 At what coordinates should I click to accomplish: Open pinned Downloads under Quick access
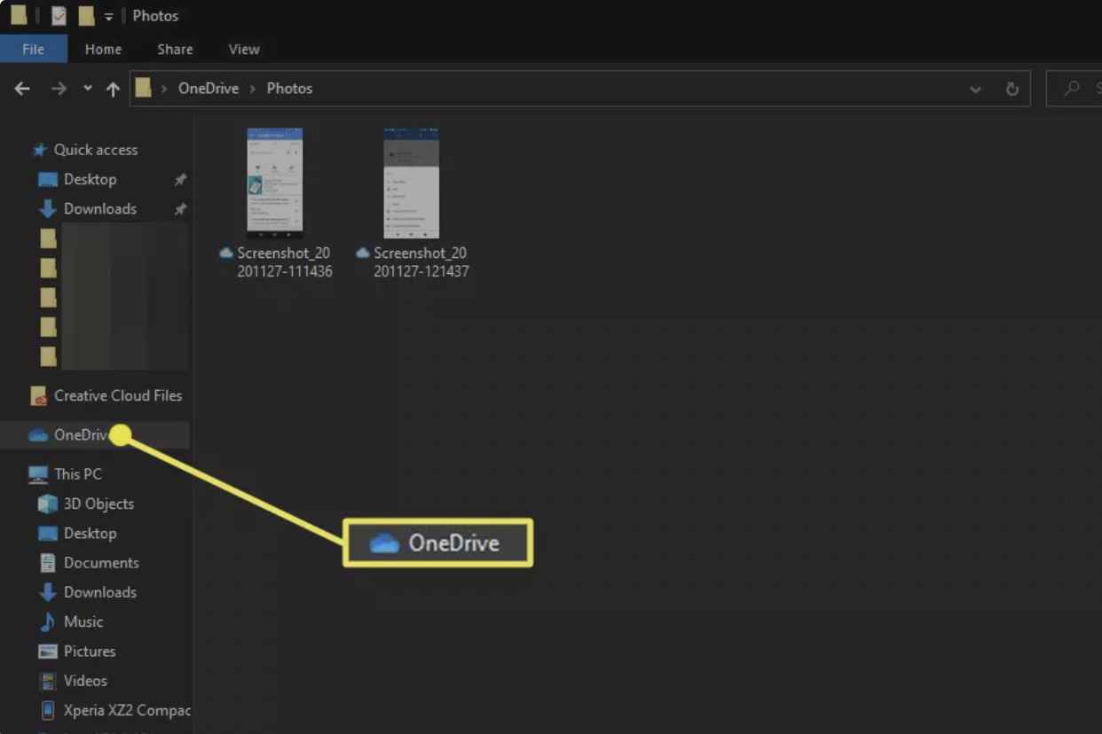(100, 209)
